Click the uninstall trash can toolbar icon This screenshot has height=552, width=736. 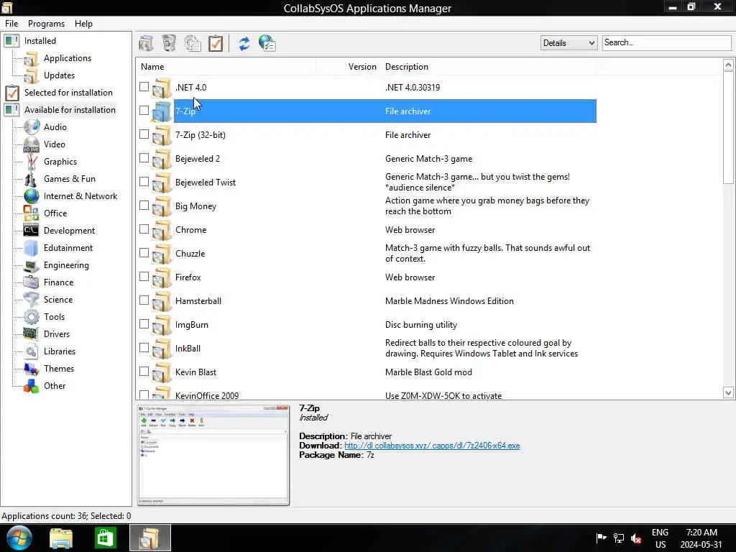169,43
